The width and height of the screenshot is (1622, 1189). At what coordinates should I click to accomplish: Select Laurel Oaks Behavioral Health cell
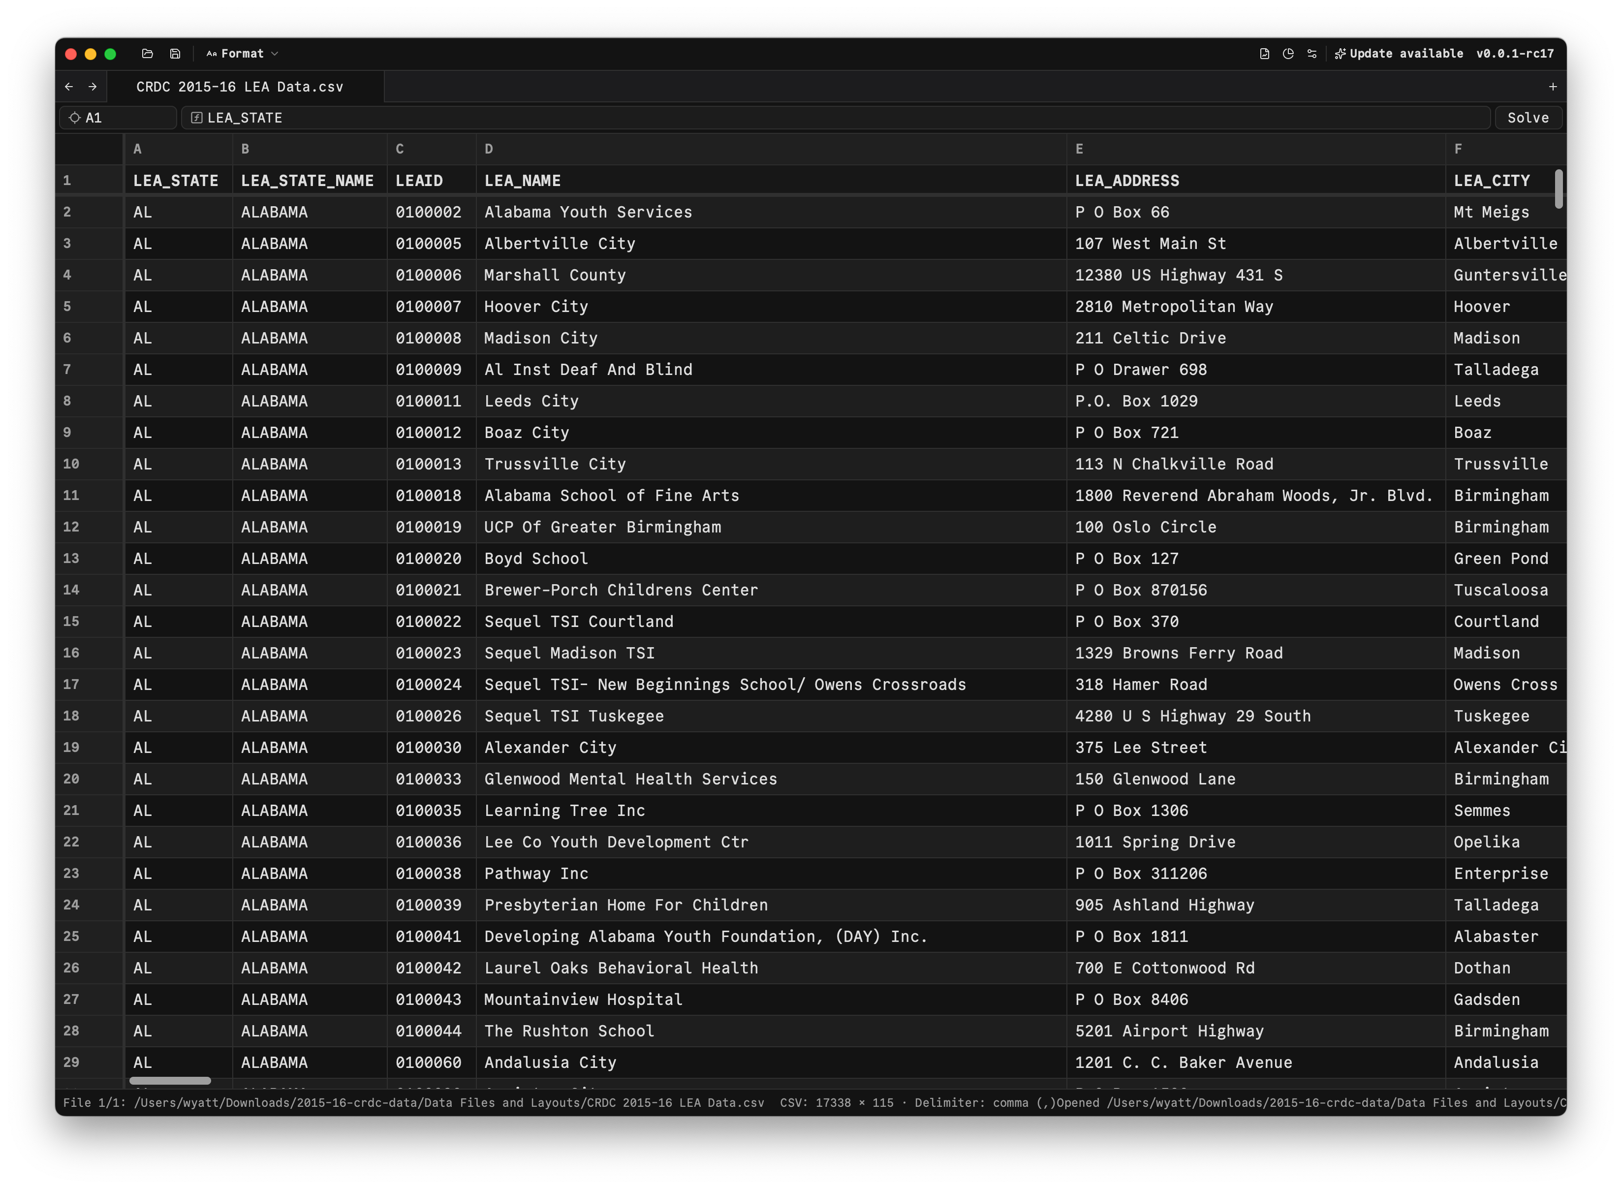(x=771, y=968)
